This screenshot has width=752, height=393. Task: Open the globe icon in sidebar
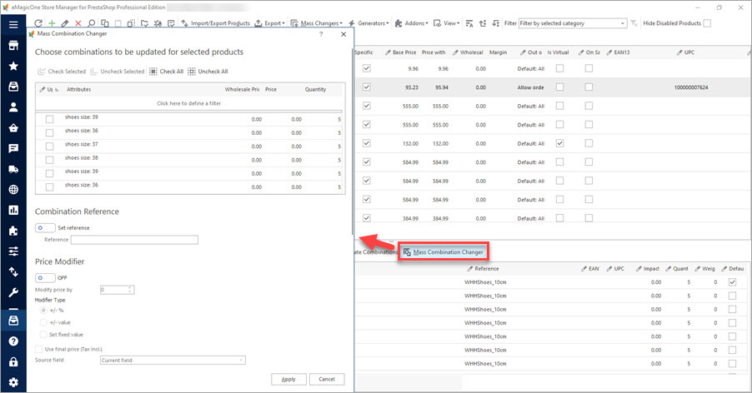click(13, 190)
